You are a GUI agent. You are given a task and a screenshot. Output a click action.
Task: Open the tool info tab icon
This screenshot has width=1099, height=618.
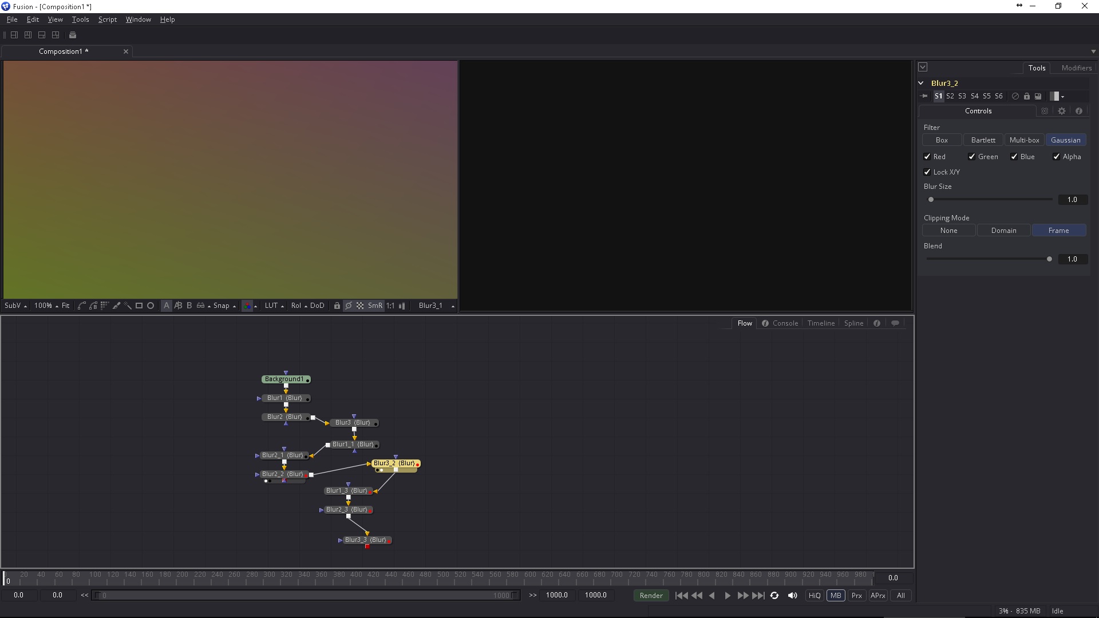click(1079, 111)
